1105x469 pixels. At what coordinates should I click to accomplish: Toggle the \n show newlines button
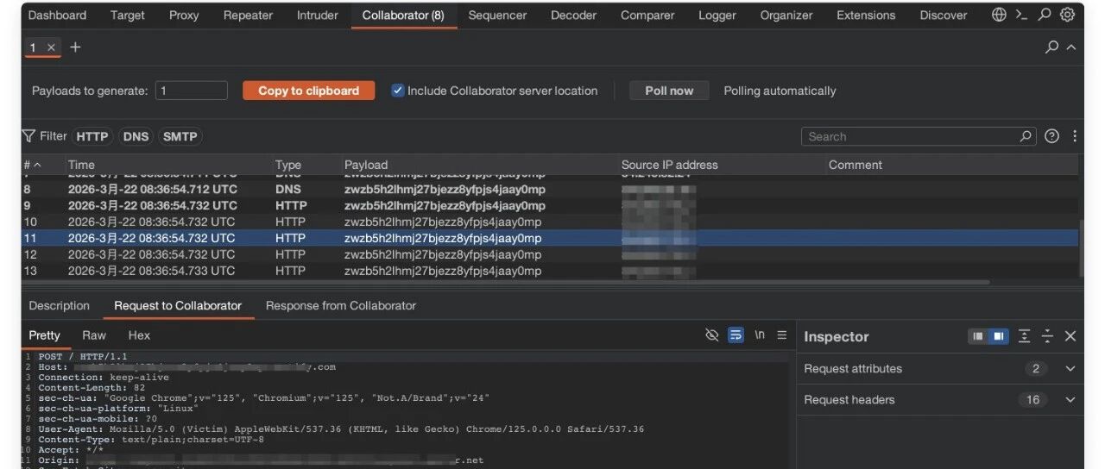tap(760, 335)
